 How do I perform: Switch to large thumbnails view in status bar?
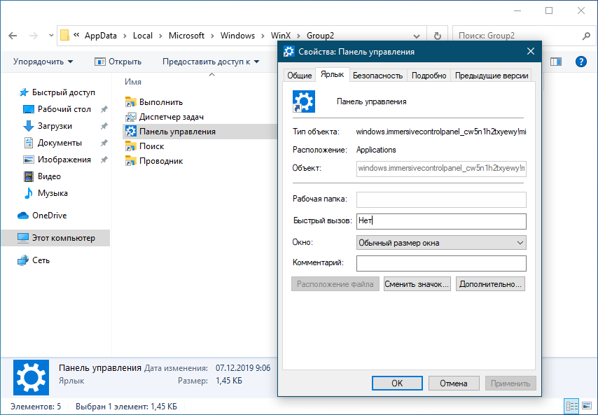coord(587,406)
